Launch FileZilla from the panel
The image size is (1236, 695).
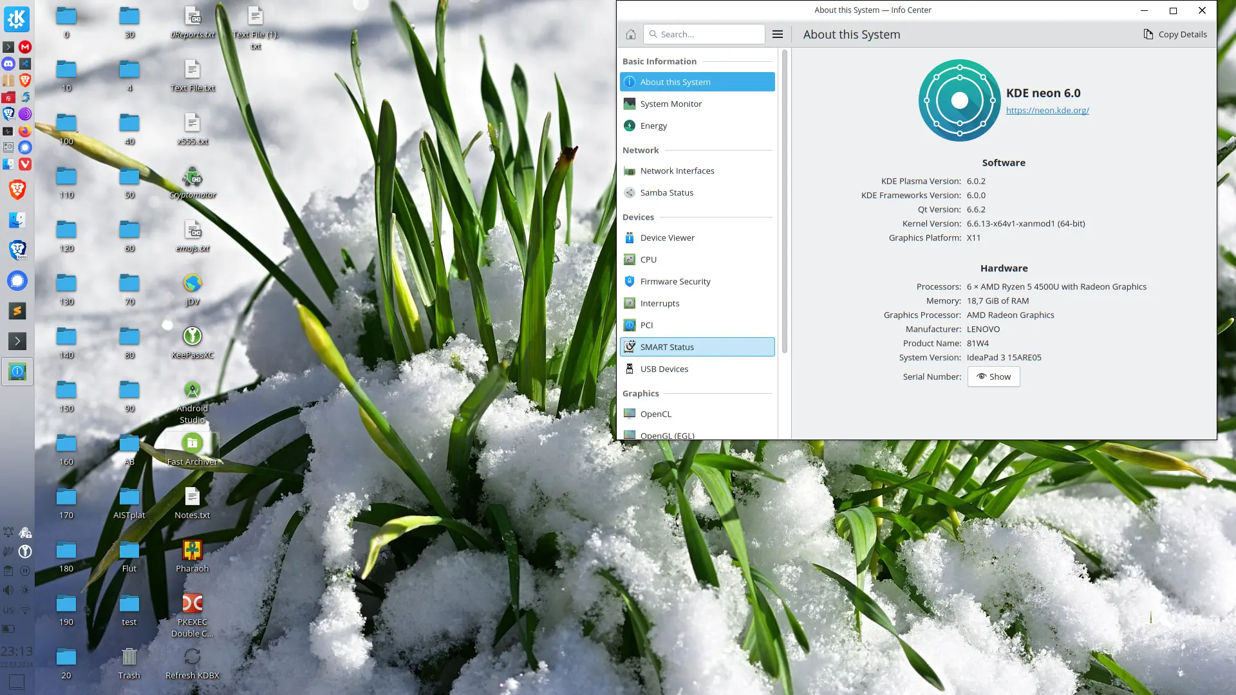click(x=8, y=97)
